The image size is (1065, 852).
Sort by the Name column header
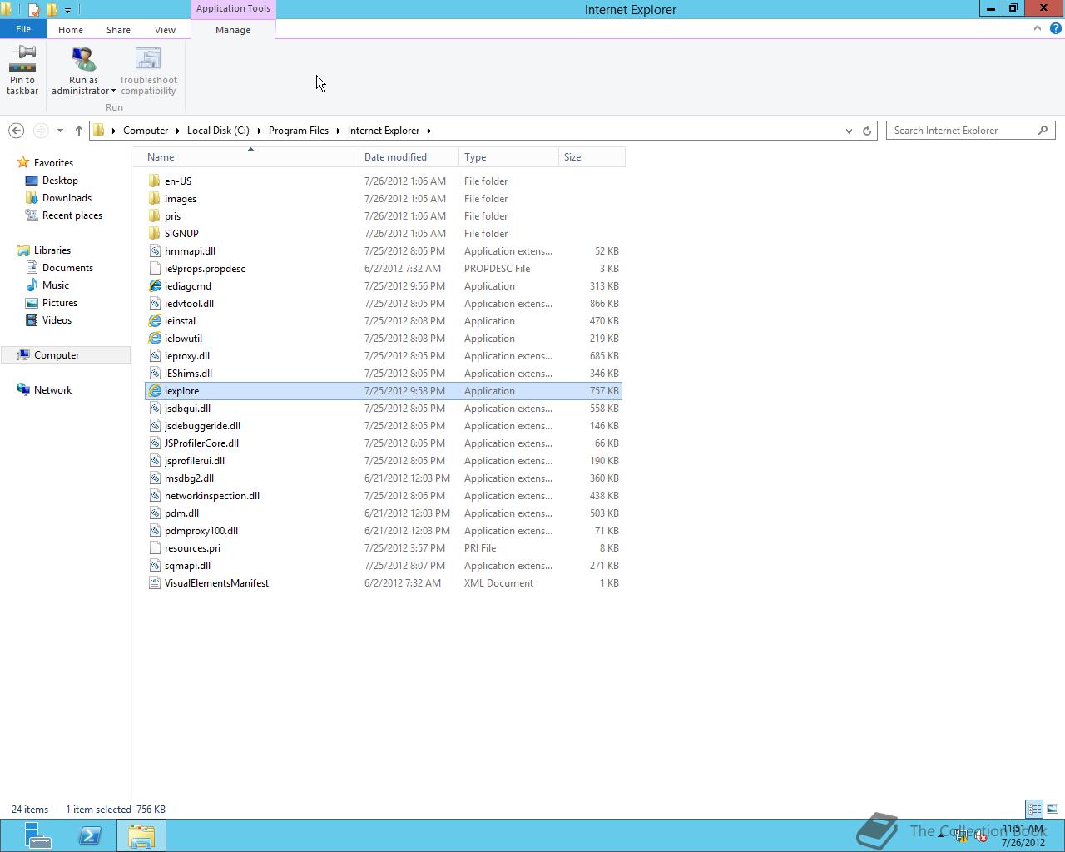point(250,157)
